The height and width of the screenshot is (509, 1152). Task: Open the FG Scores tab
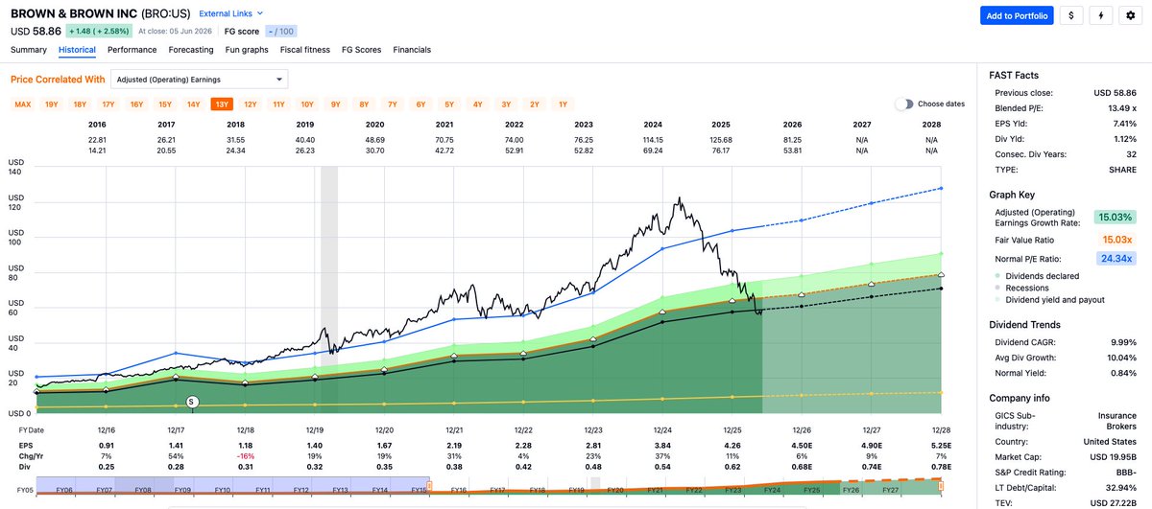coord(361,49)
